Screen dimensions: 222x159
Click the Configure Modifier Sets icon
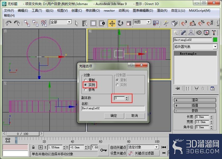point(212,89)
